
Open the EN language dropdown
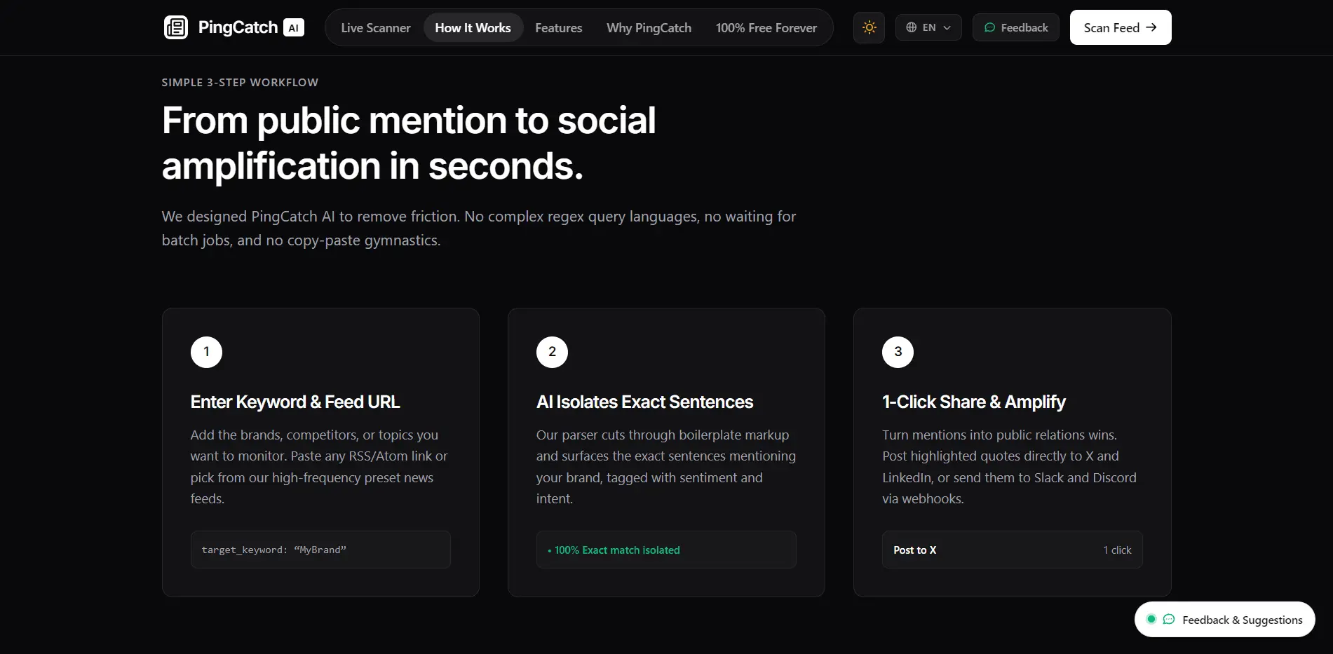(928, 27)
